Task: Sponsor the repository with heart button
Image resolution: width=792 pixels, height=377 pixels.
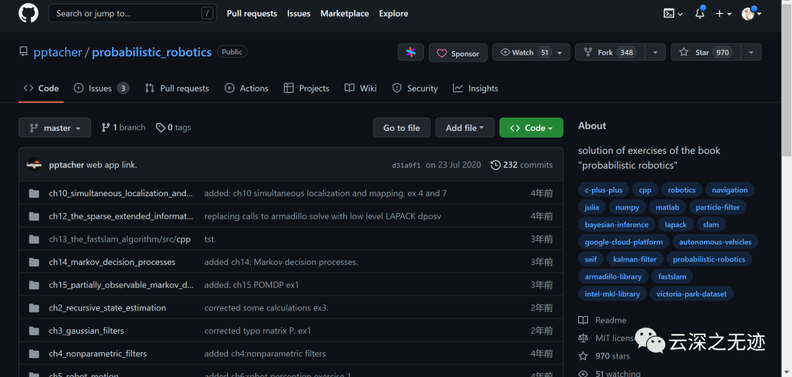Action: point(458,53)
